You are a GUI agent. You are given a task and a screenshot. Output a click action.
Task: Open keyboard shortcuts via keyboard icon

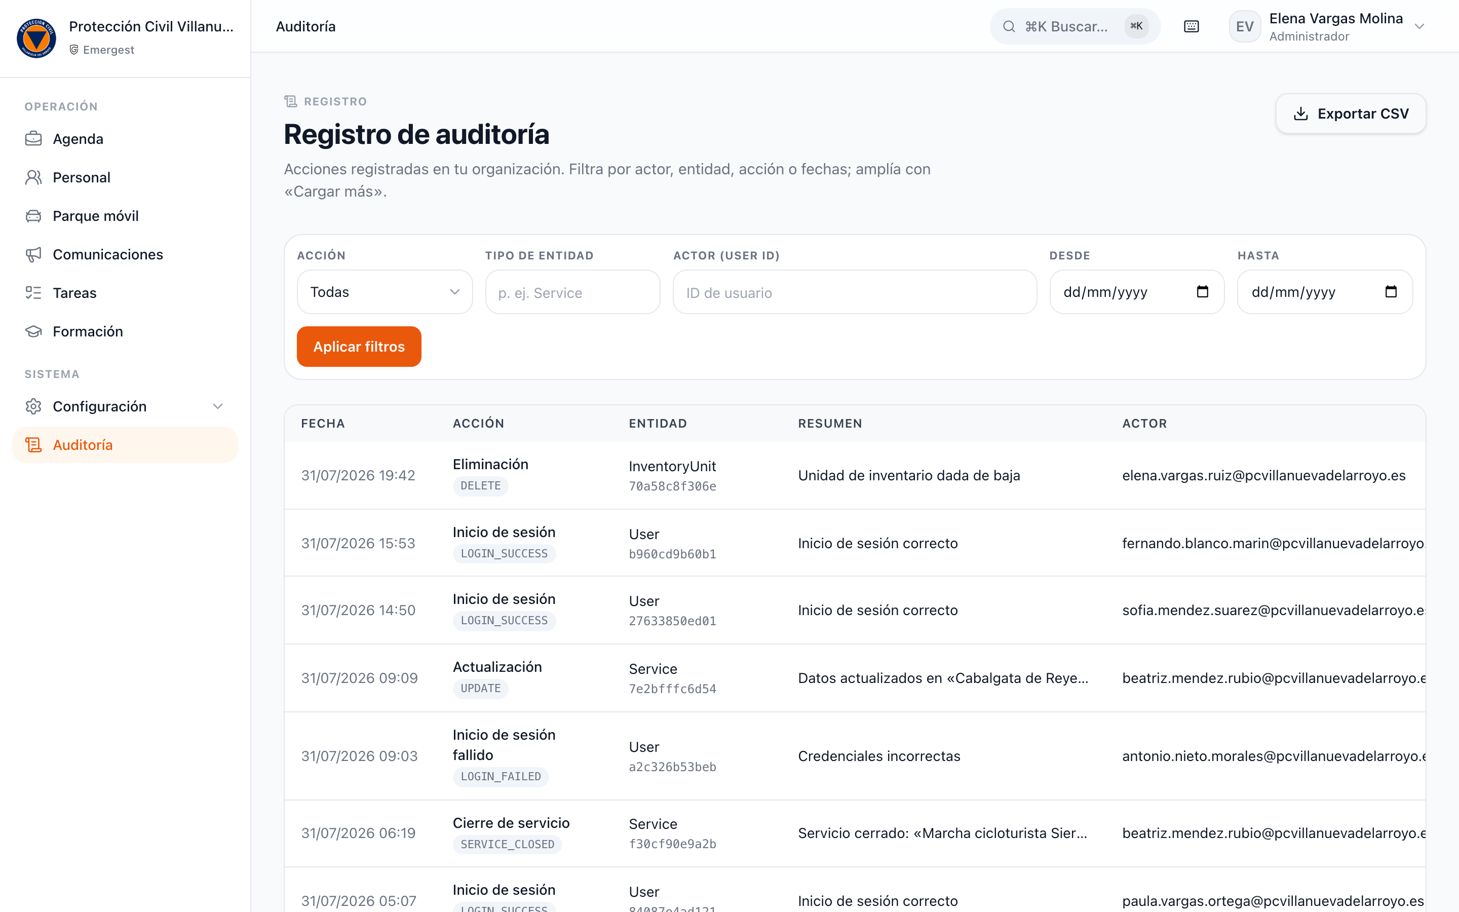tap(1192, 26)
